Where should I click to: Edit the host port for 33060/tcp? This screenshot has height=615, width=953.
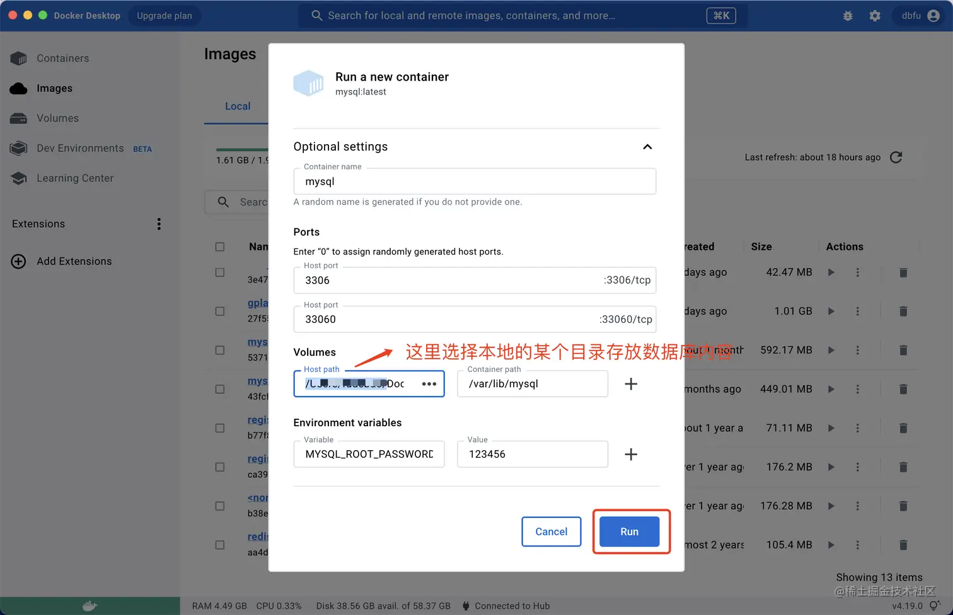(475, 319)
